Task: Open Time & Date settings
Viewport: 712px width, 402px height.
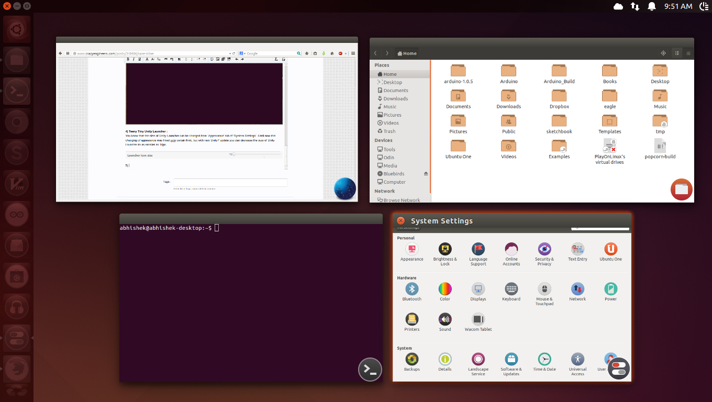Action: (x=544, y=362)
